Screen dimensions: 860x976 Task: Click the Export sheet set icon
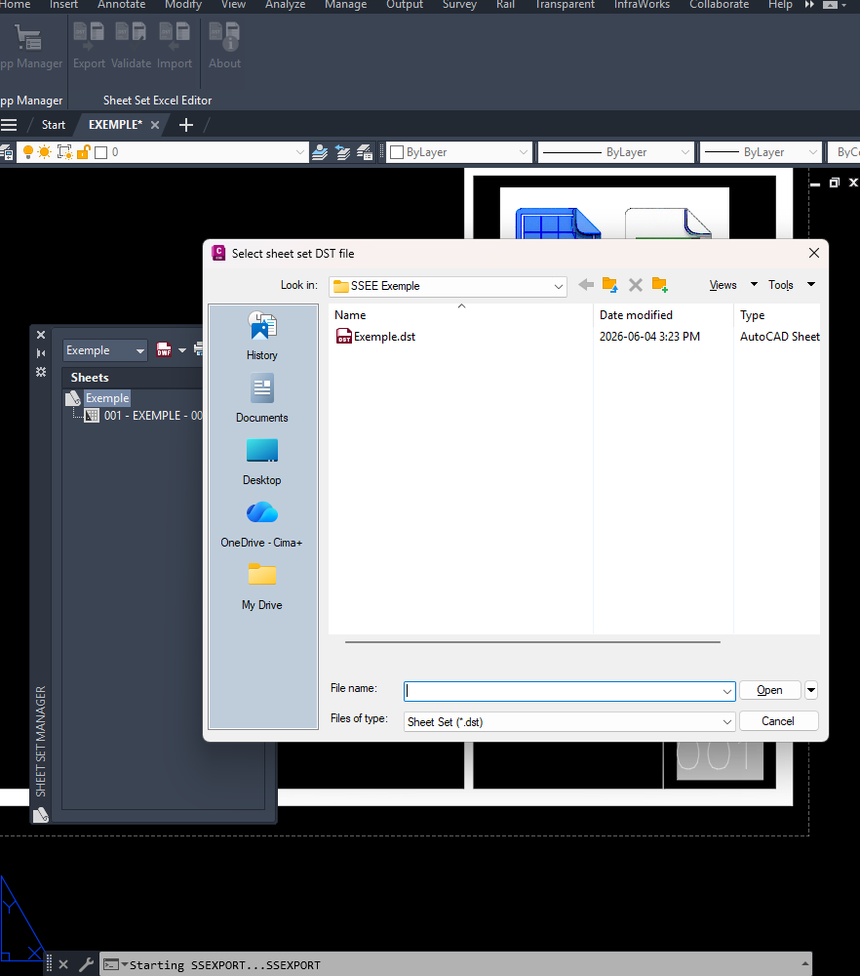coord(89,37)
